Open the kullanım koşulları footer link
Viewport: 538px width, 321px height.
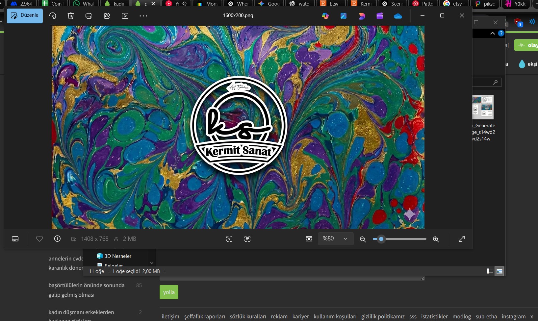click(x=335, y=316)
